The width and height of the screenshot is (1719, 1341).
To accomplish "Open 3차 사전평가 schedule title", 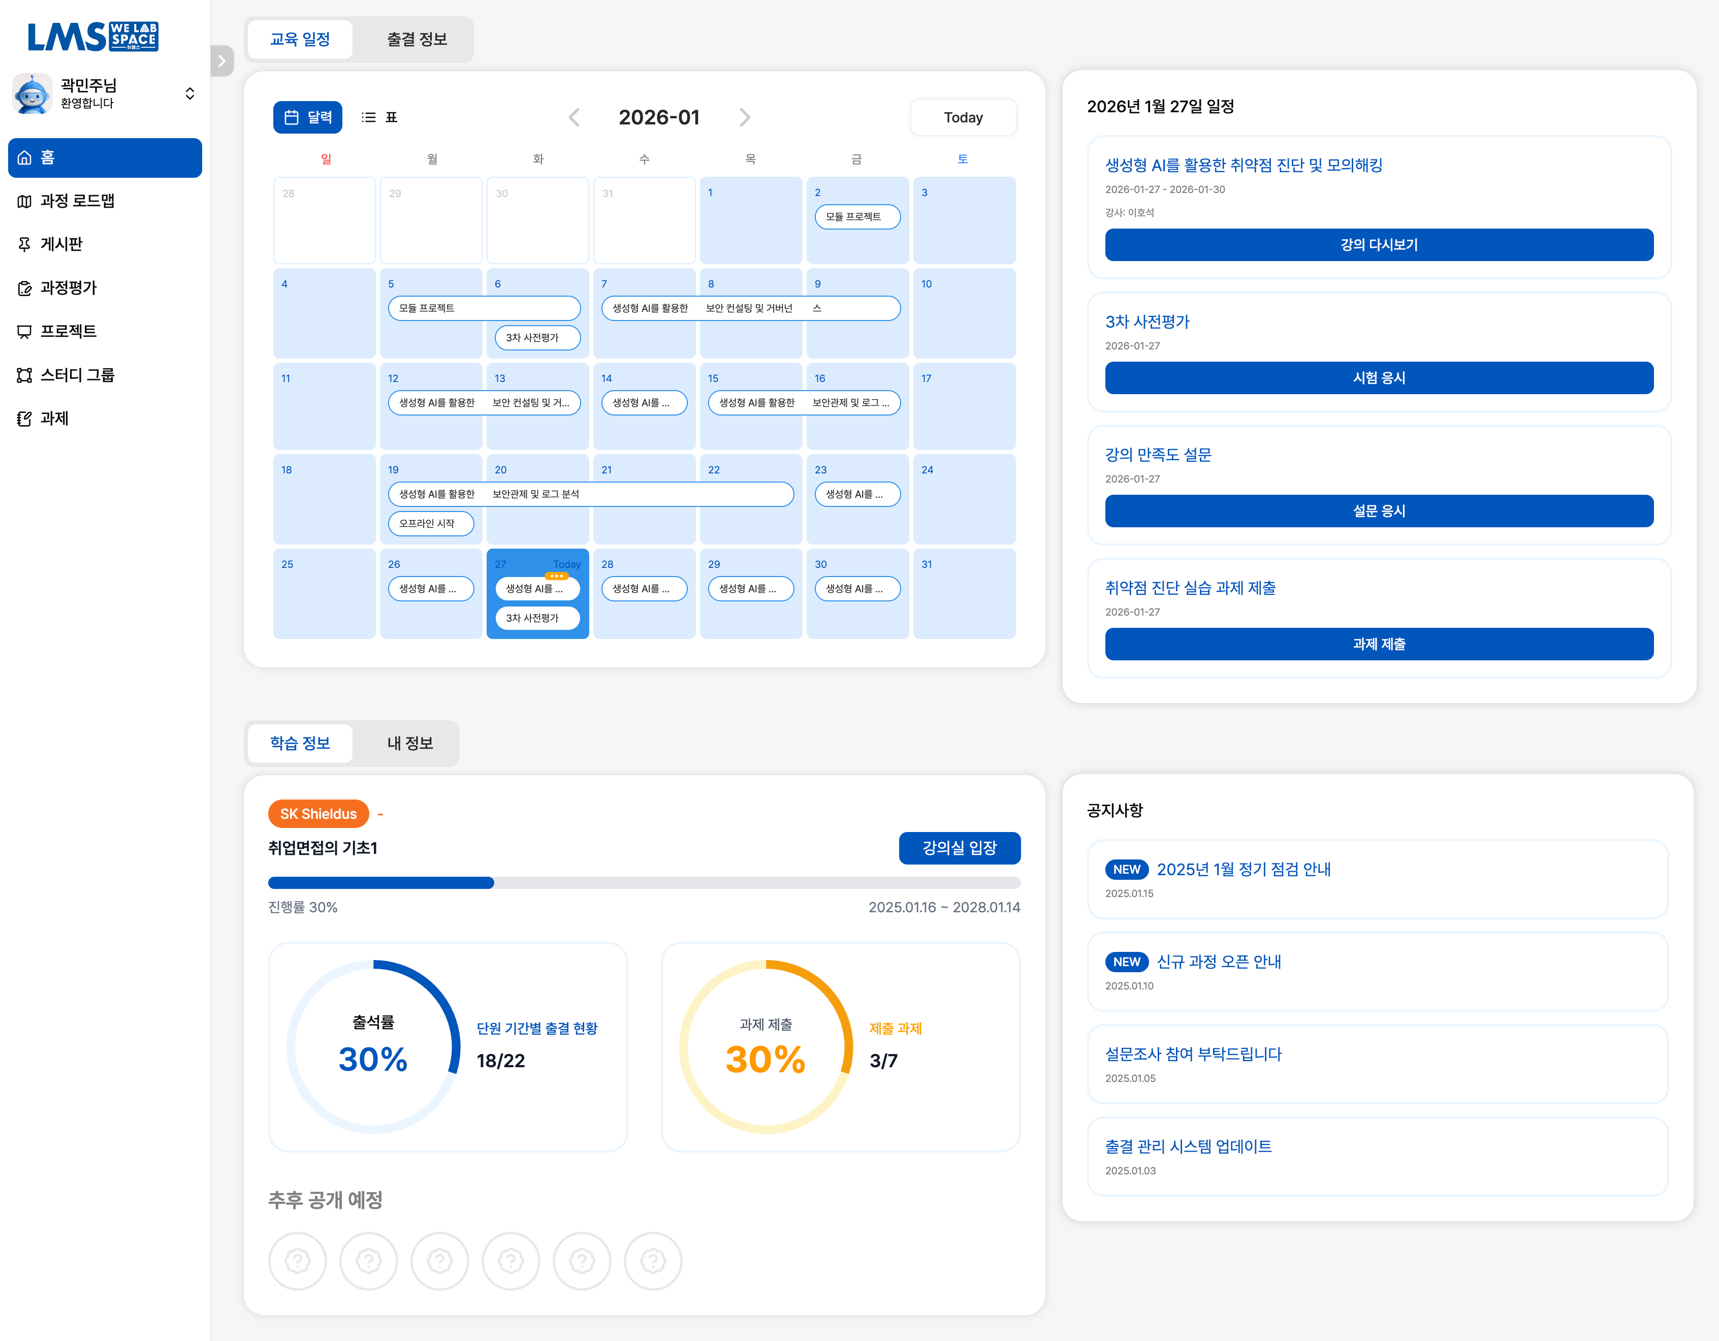I will [x=1147, y=322].
